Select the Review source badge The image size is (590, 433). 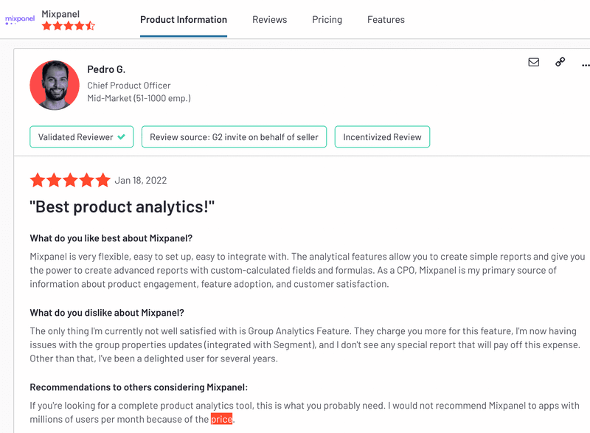click(234, 136)
